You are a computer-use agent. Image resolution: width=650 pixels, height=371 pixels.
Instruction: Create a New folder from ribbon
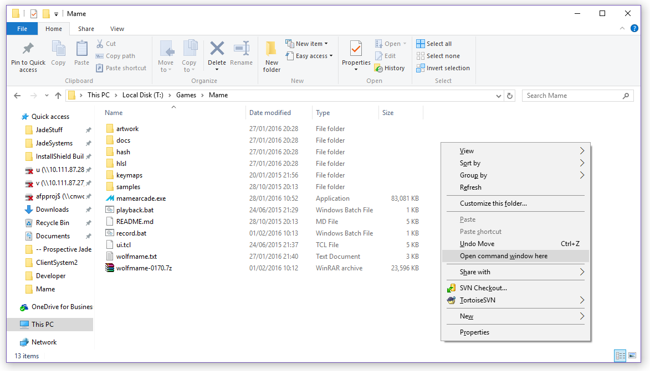272,57
